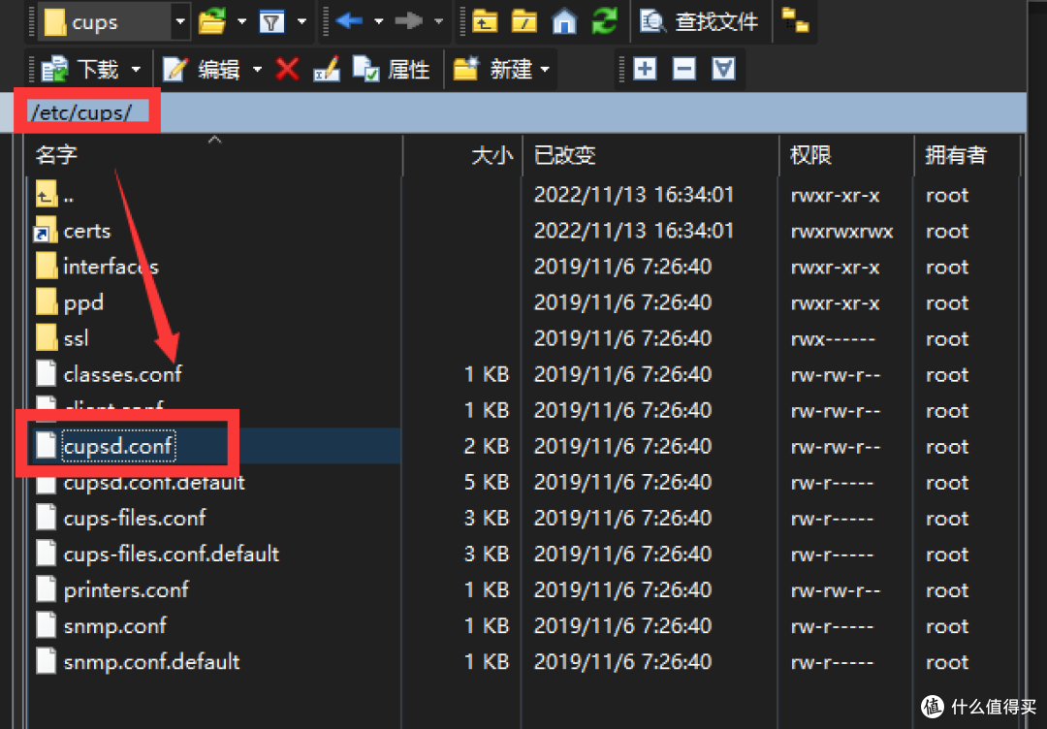Open 属性 to view file properties

407,69
